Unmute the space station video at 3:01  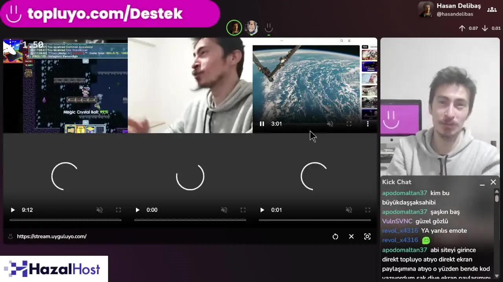(330, 124)
